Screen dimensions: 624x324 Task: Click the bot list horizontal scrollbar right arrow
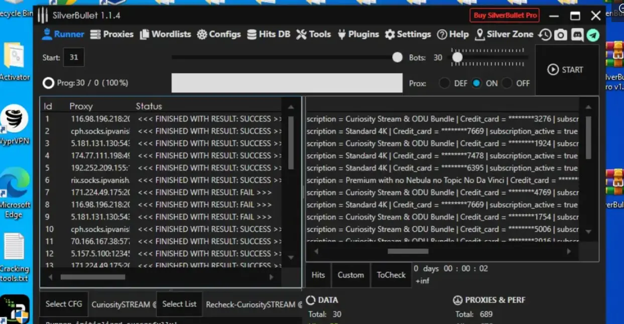point(272,277)
